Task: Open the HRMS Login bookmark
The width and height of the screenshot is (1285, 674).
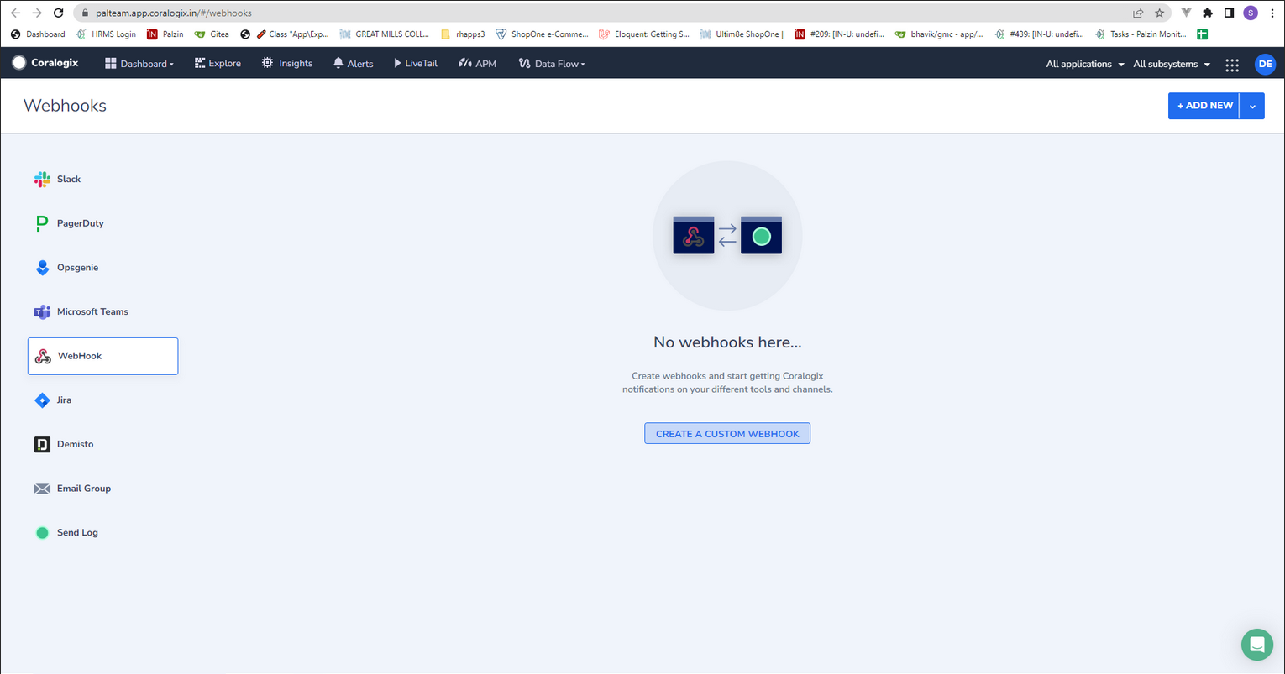Action: click(106, 34)
